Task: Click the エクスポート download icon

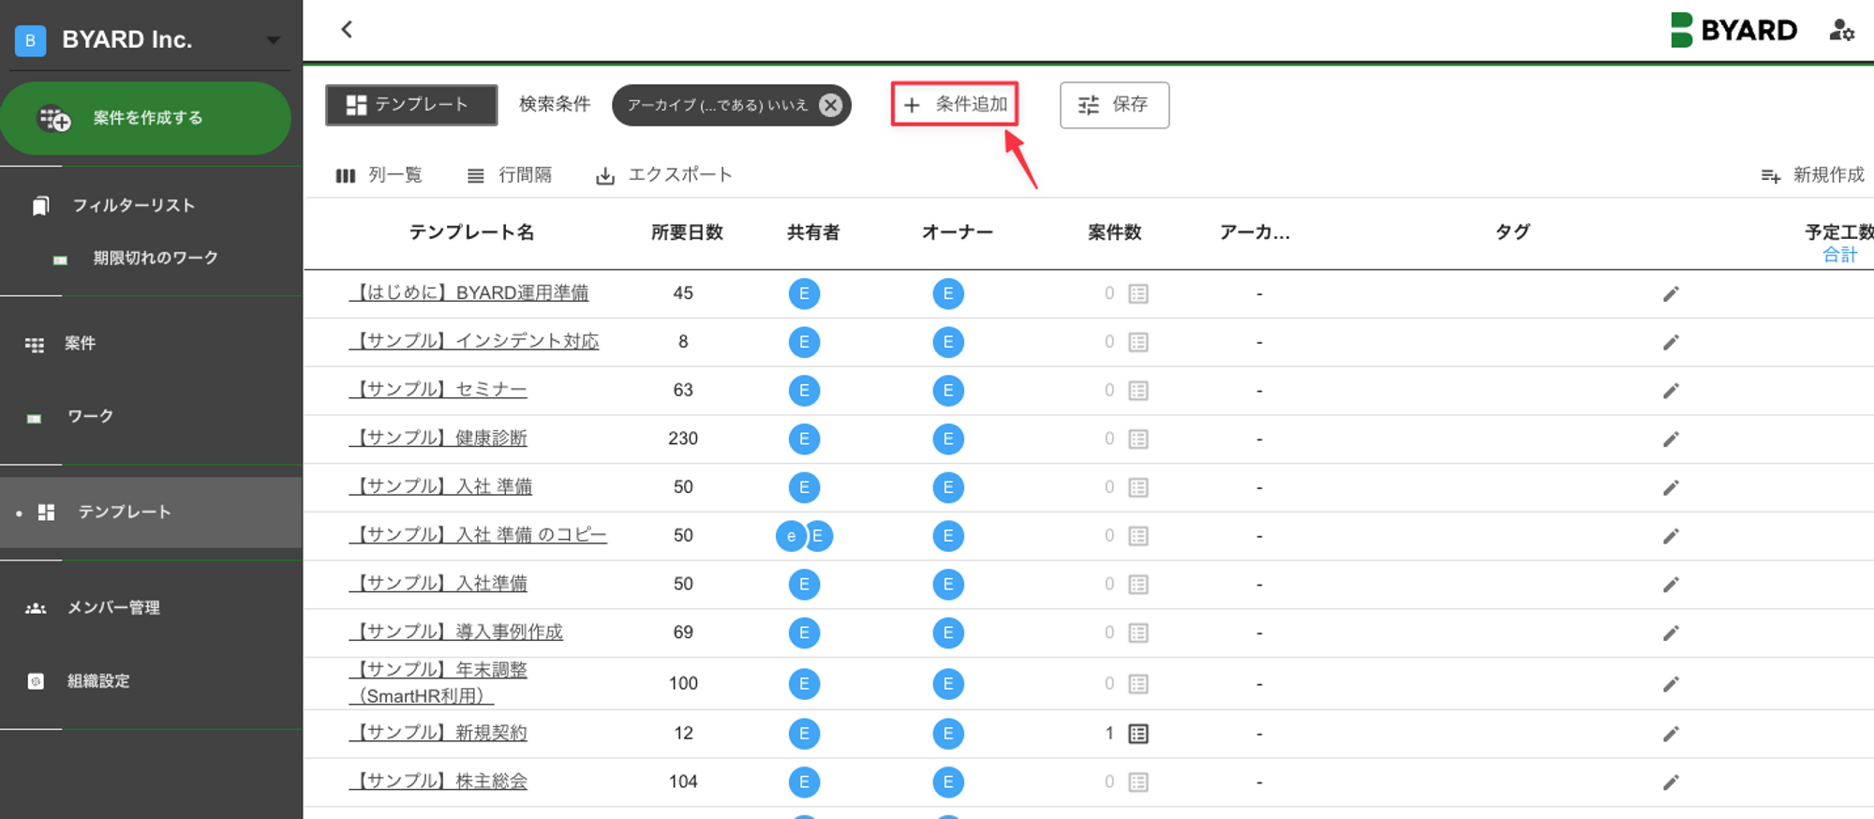Action: pos(605,175)
